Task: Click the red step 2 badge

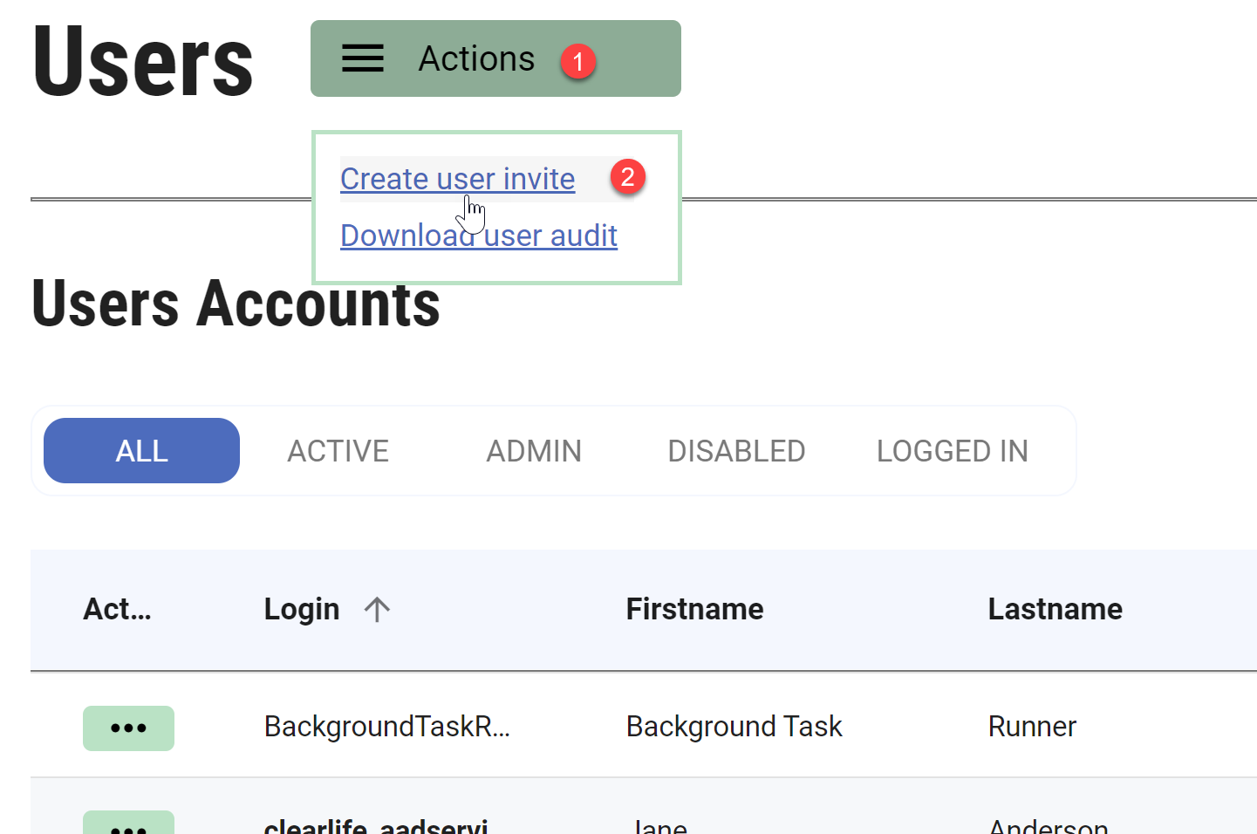Action: (x=627, y=177)
